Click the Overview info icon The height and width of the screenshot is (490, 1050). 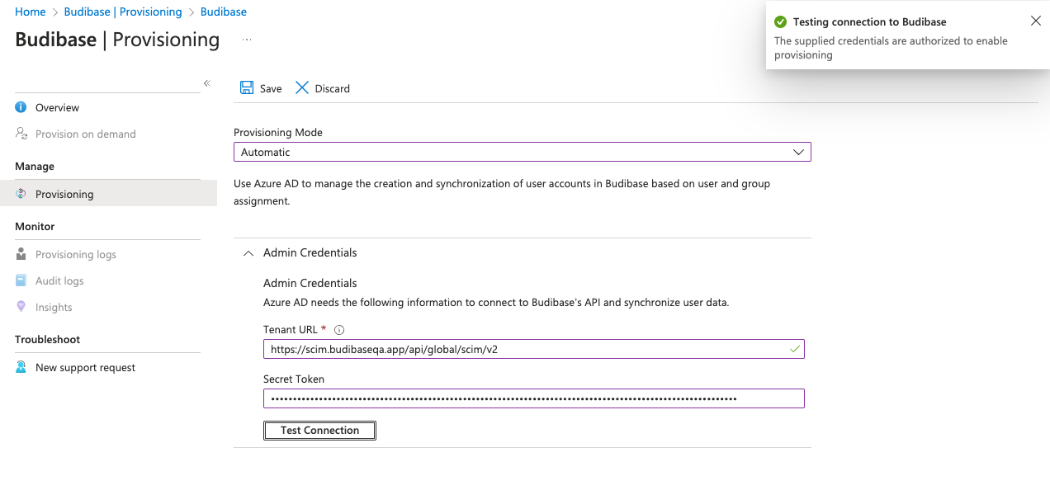click(21, 107)
